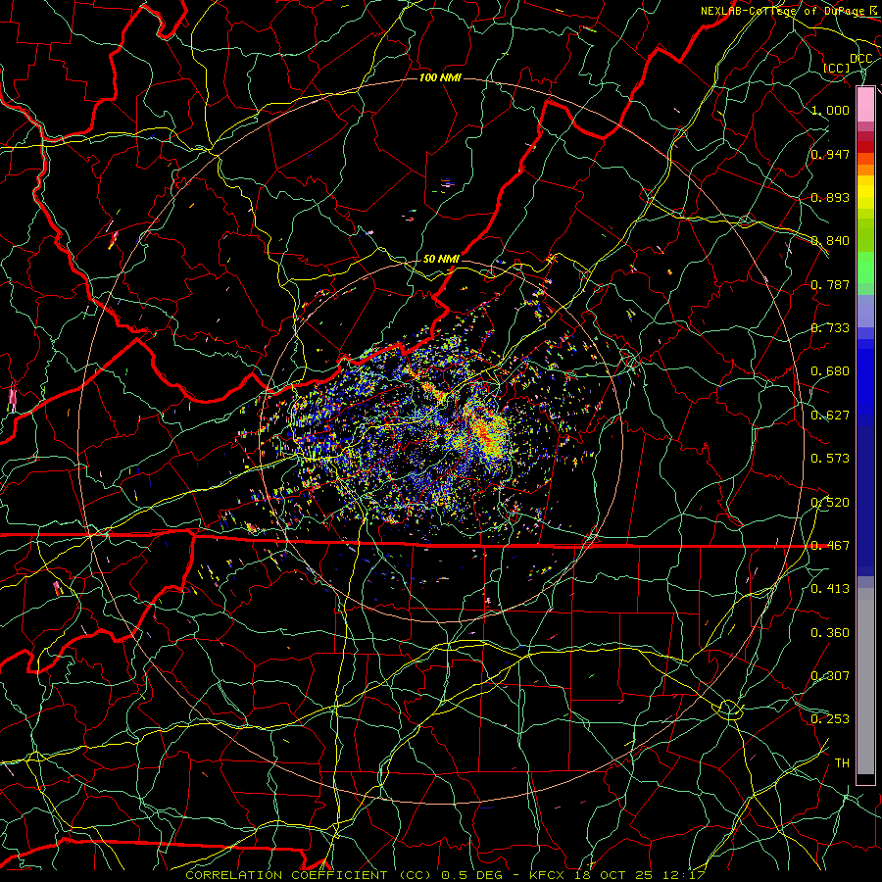Click the 18 OCT 25 date text

click(614, 875)
